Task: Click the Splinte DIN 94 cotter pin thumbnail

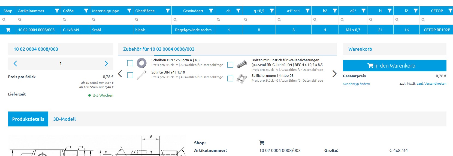Action: 141,75
